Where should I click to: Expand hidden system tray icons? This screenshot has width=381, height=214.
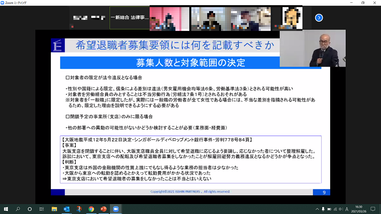click(317, 209)
